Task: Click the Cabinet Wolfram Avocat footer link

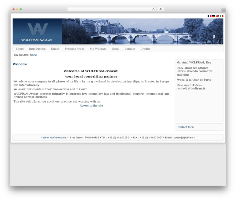Action: tap(54, 138)
